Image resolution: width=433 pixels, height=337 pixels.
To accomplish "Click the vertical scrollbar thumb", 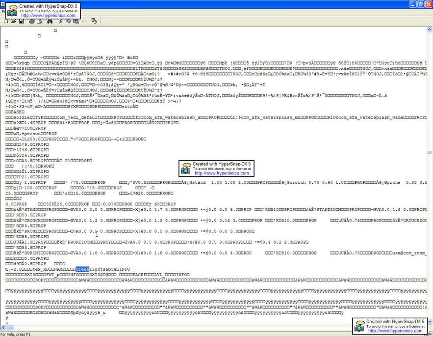I will 430,152.
